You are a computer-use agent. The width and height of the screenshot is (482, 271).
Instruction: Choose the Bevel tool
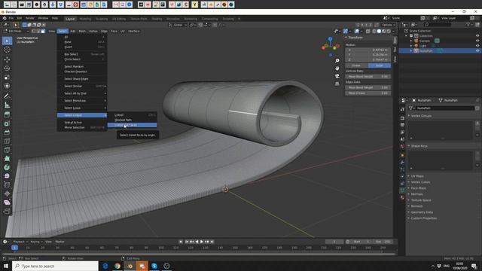[x=7, y=132]
